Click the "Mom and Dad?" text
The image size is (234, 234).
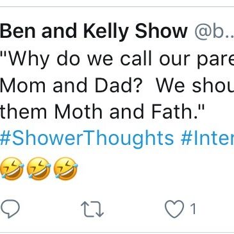point(70,85)
